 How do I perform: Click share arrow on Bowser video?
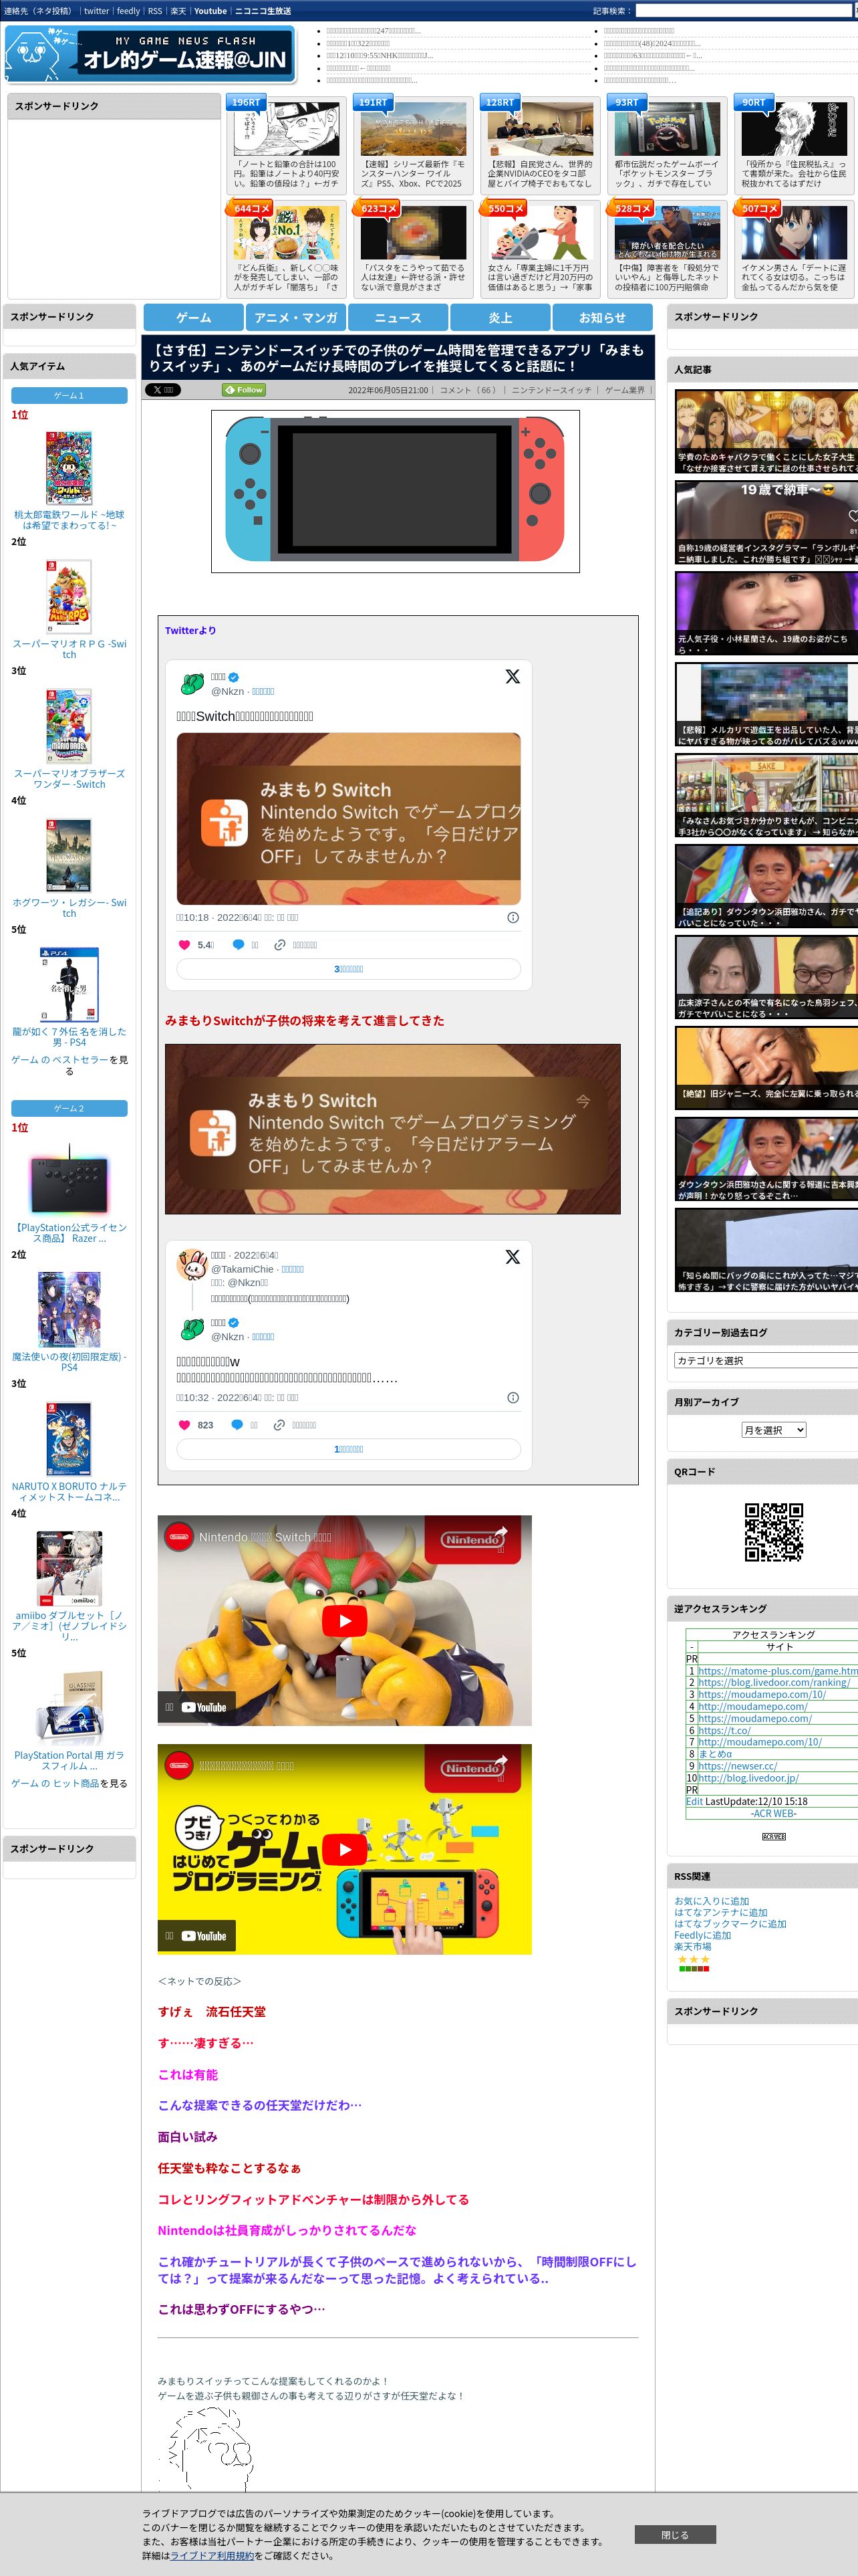[x=500, y=1533]
